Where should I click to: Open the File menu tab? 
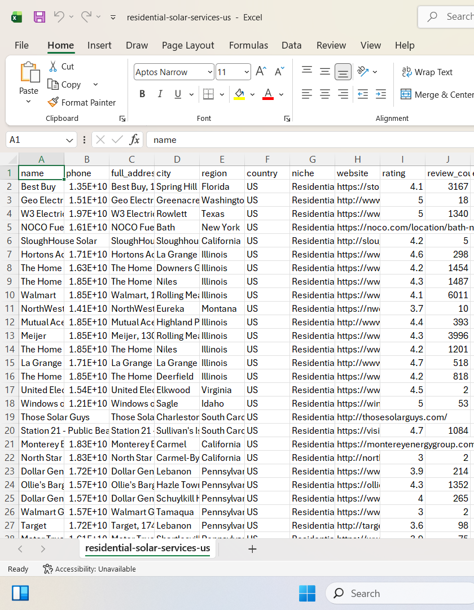(x=21, y=45)
